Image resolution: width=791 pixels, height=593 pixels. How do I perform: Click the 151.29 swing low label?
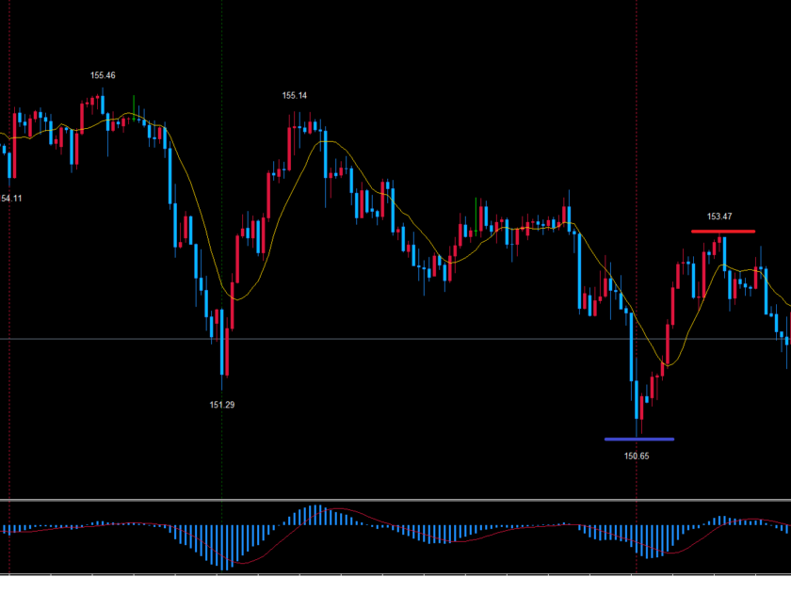pyautogui.click(x=222, y=405)
